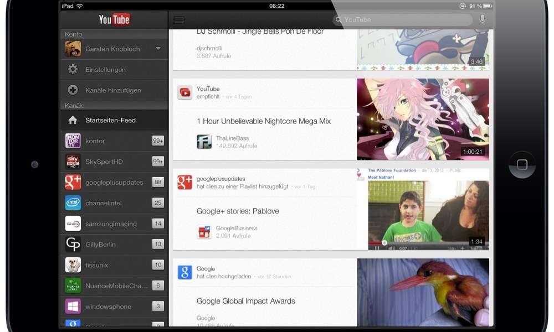
Task: Tap the Wi-Fi icon in the iPad status bar
Action: [x=80, y=6]
